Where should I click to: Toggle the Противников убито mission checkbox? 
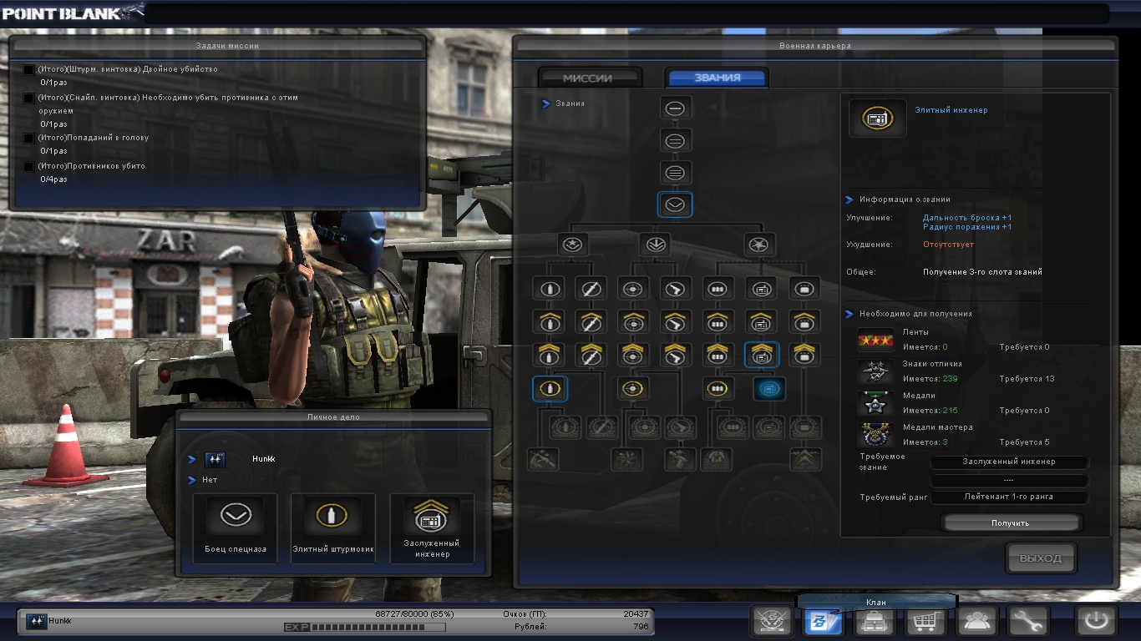point(29,166)
